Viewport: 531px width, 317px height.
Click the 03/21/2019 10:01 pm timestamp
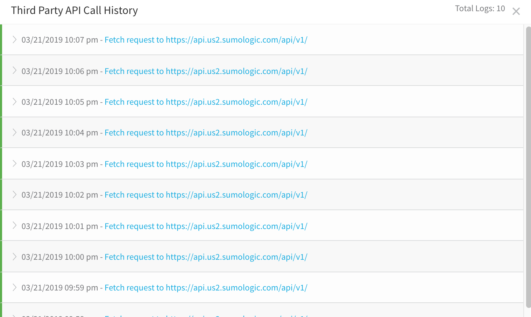click(60, 226)
